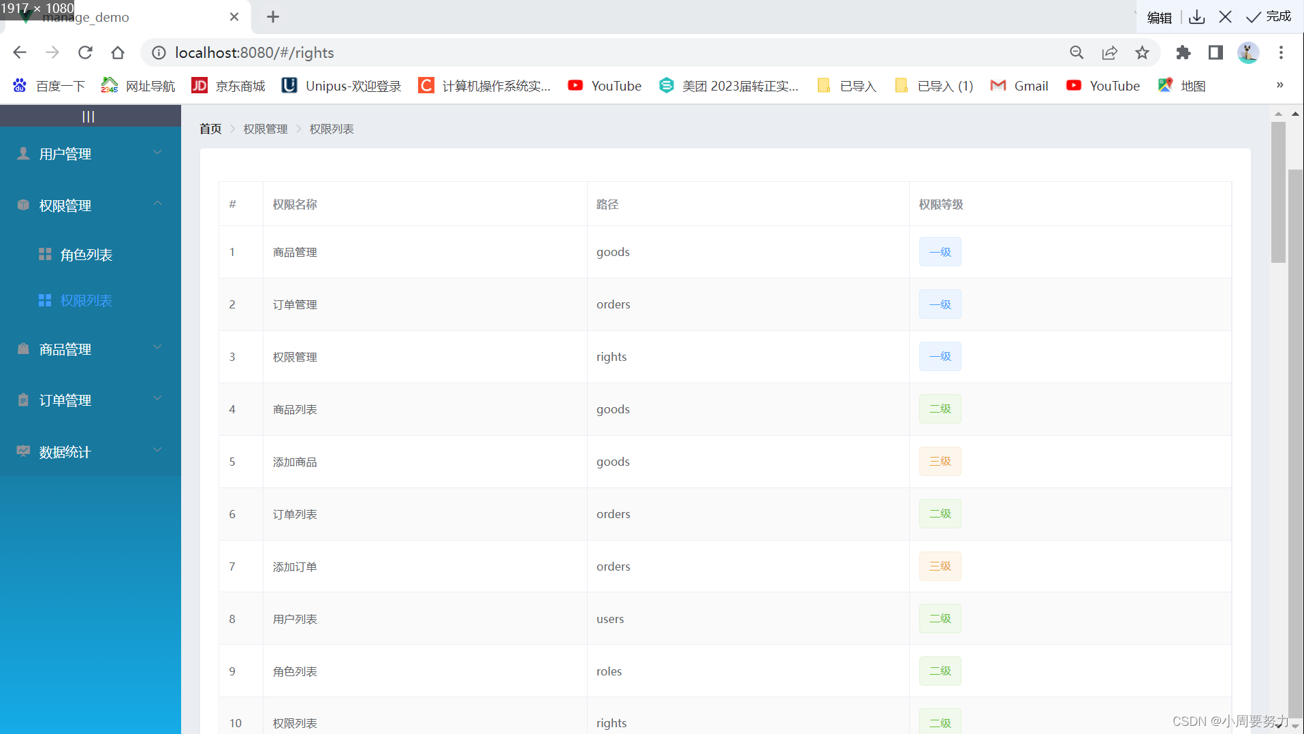Image resolution: width=1304 pixels, height=734 pixels.
Task: Click 完成 to finish the screenshot
Action: [x=1269, y=17]
